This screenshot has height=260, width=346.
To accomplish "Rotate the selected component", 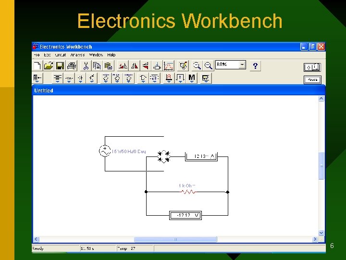I will tap(123, 65).
